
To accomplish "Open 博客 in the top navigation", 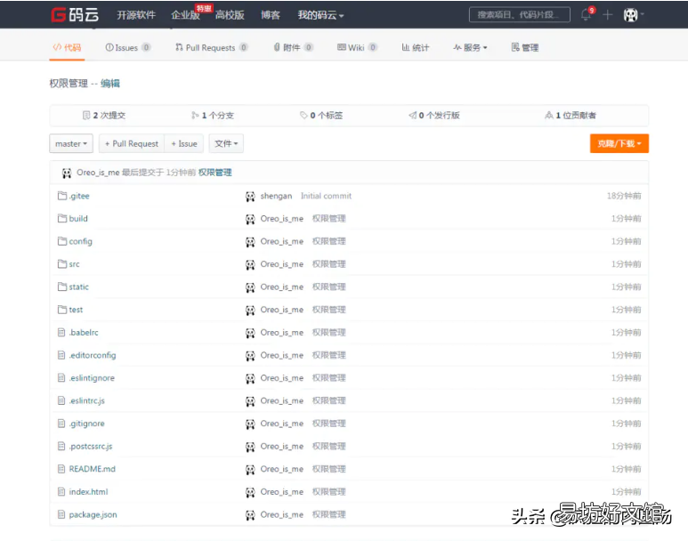I will (271, 15).
